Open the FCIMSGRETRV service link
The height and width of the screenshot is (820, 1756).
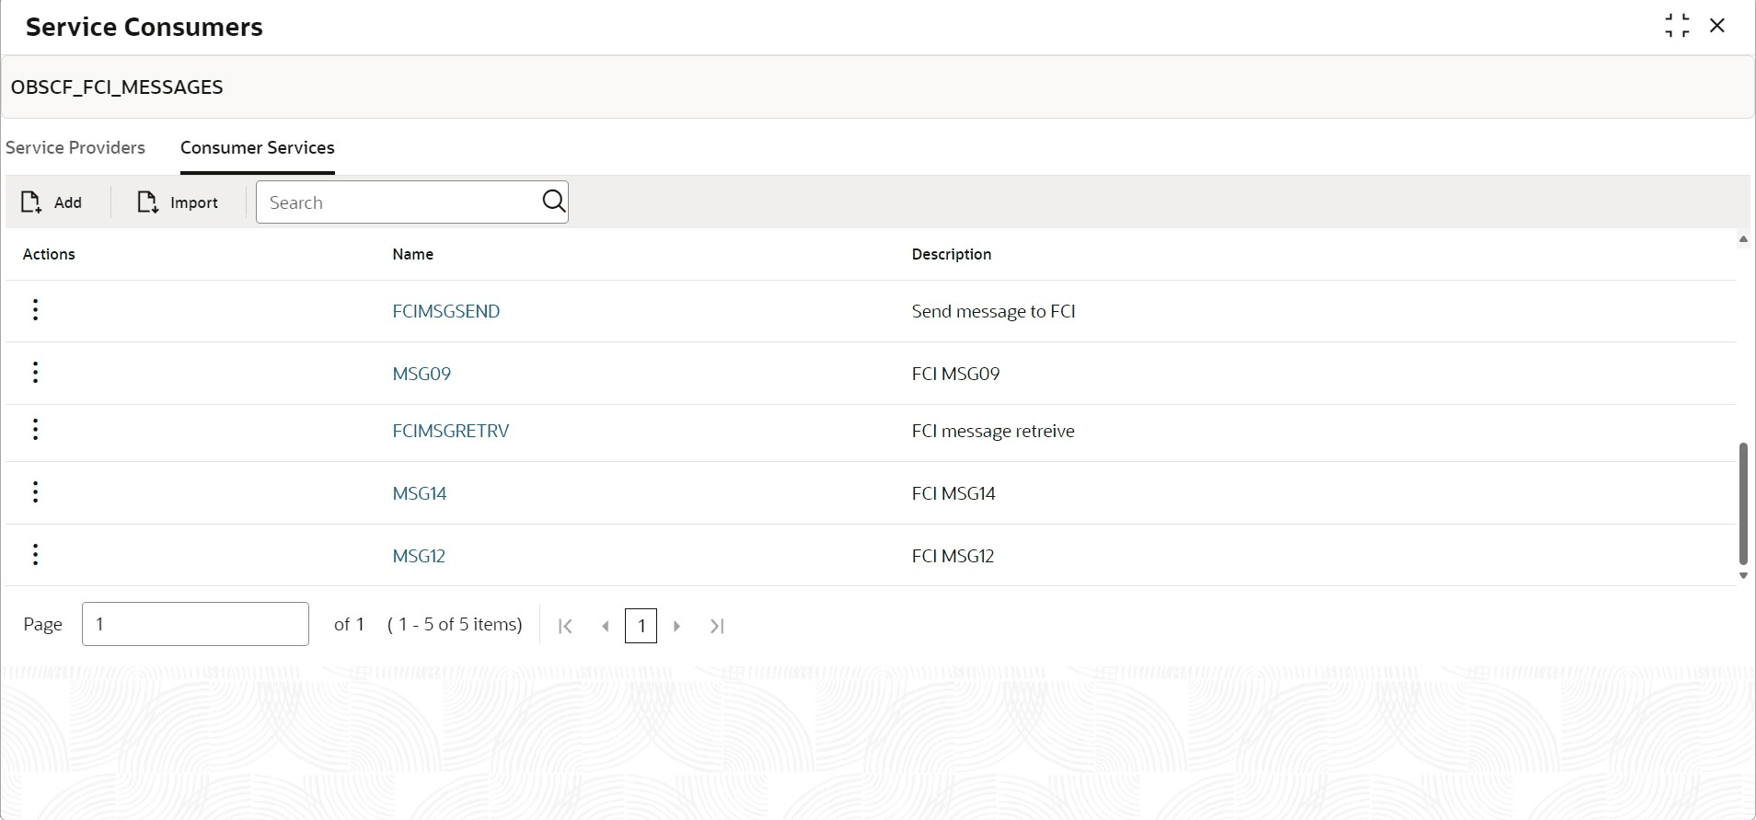(451, 431)
